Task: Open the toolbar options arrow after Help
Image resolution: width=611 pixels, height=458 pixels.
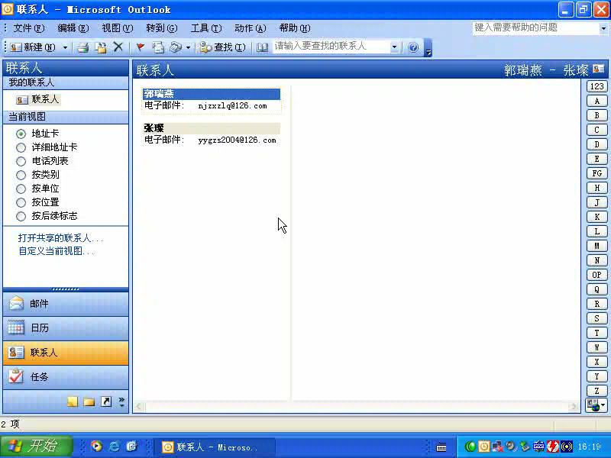Action: click(x=428, y=48)
